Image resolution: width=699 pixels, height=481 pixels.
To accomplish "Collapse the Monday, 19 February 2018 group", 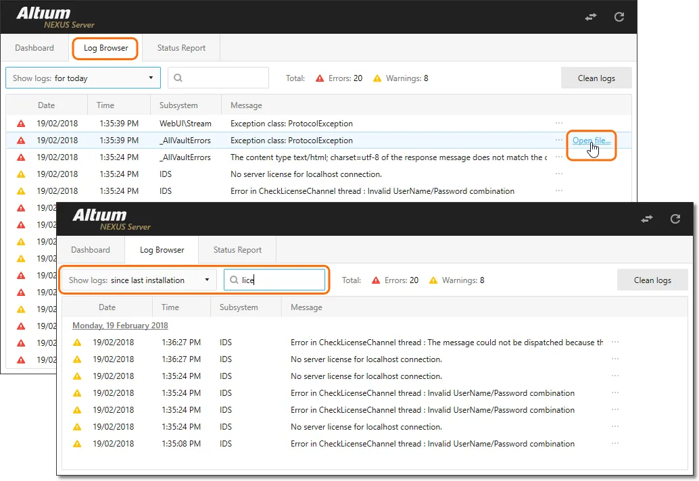I will pyautogui.click(x=120, y=326).
